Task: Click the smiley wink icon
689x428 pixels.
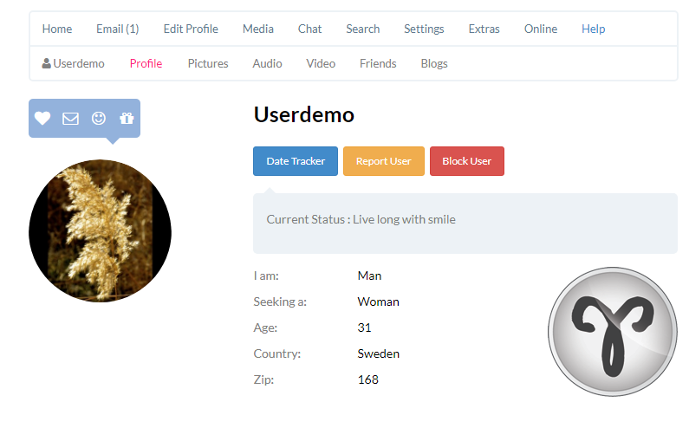Action: click(99, 119)
